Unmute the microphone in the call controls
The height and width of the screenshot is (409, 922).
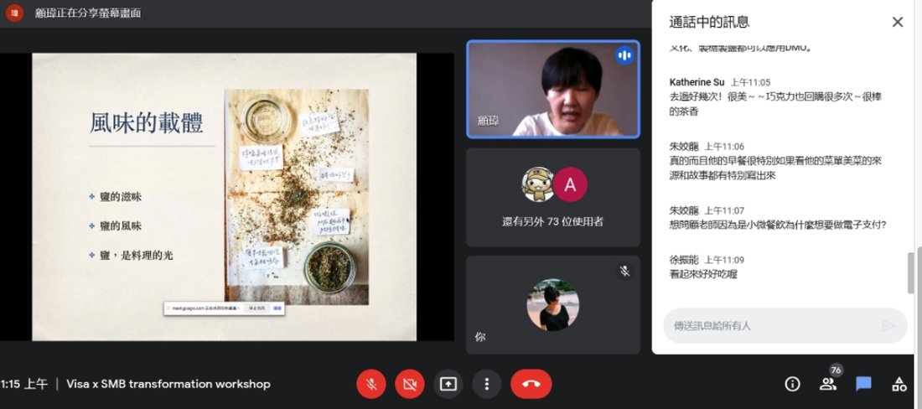pos(370,384)
